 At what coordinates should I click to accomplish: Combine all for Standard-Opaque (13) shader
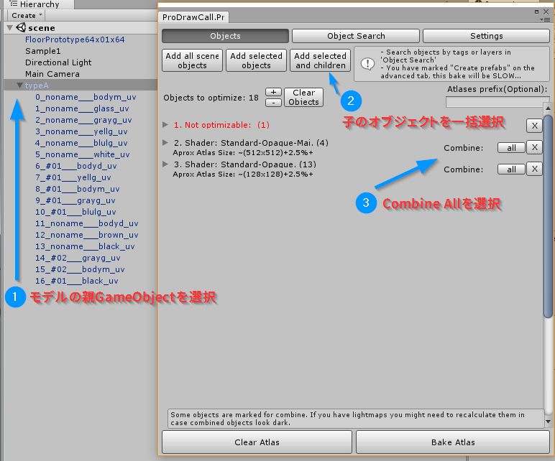[511, 169]
